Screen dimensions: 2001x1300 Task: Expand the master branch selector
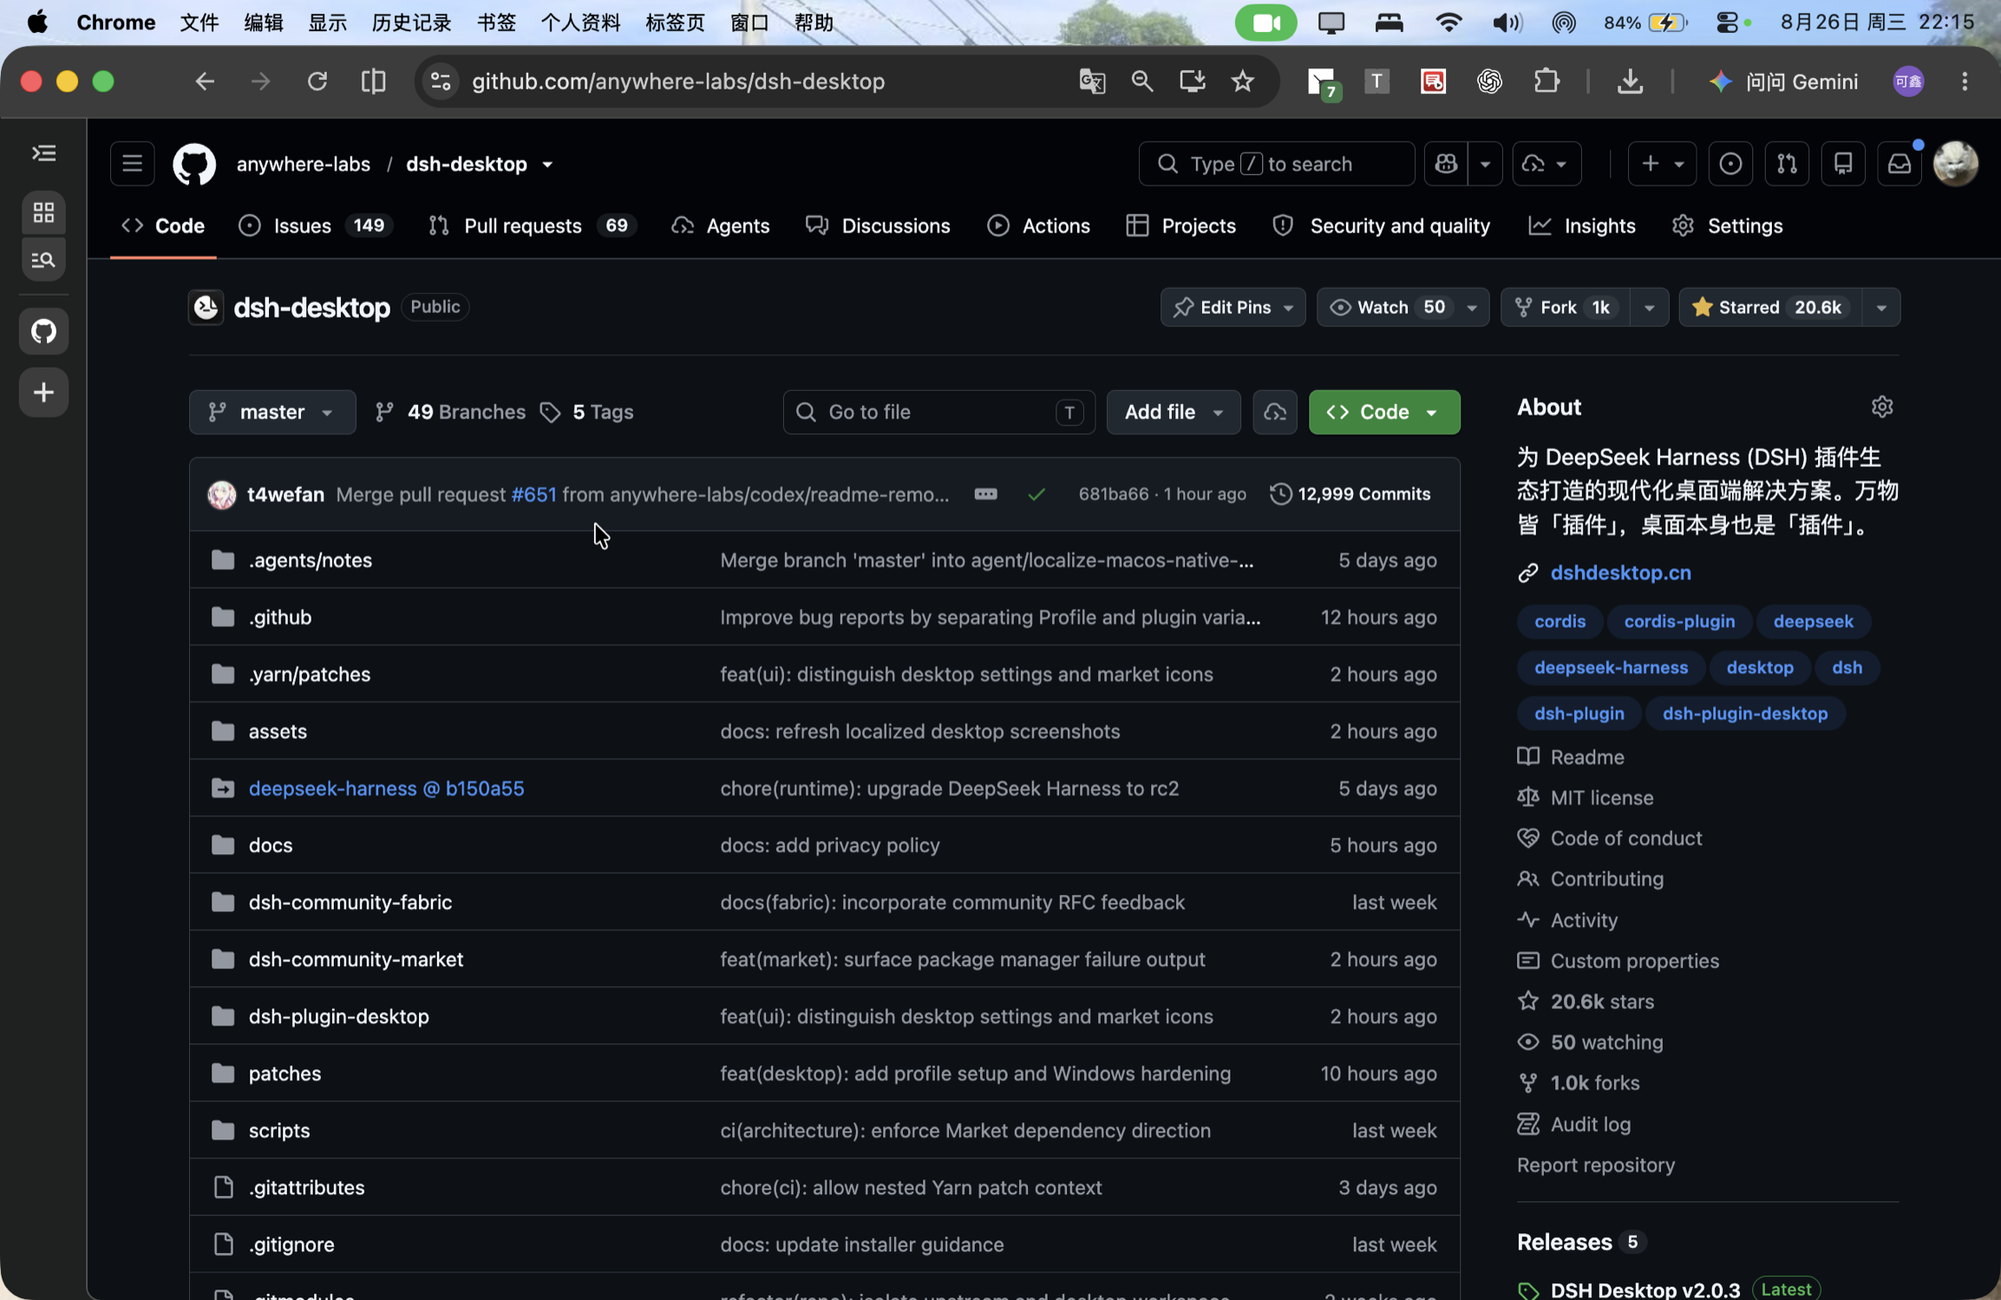(272, 412)
